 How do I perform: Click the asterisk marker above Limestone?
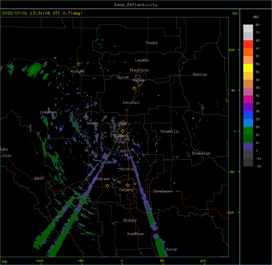click(49, 109)
